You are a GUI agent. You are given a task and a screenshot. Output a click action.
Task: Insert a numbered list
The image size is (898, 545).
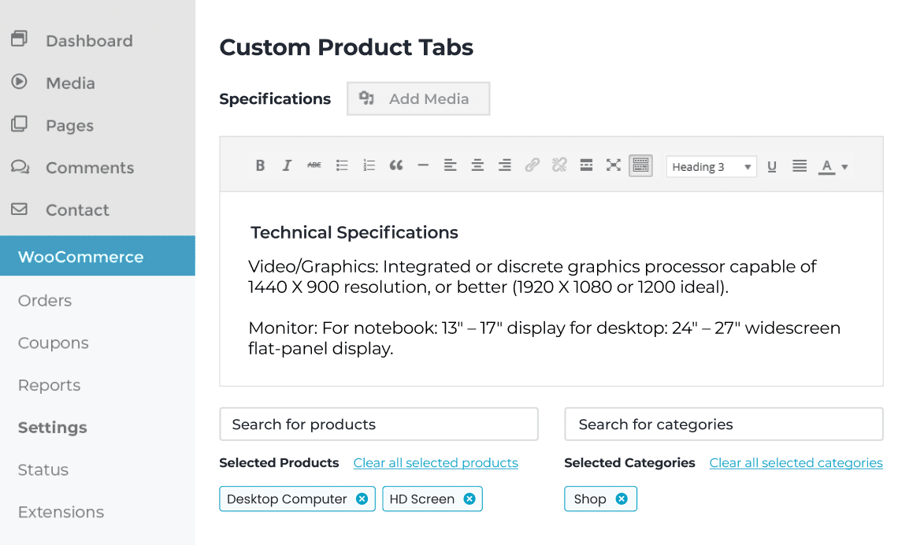[369, 165]
